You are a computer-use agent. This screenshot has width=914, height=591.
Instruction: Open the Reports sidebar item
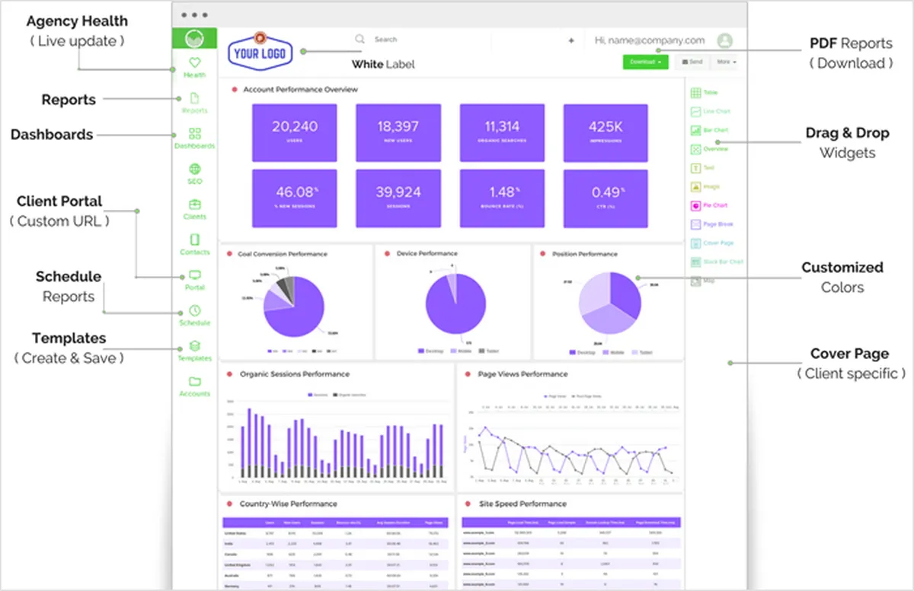194,103
